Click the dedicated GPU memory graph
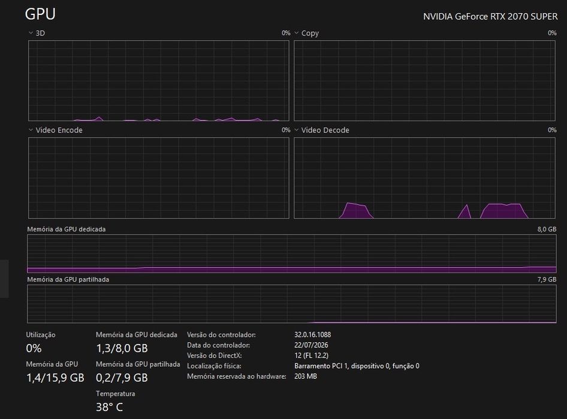 click(292, 254)
